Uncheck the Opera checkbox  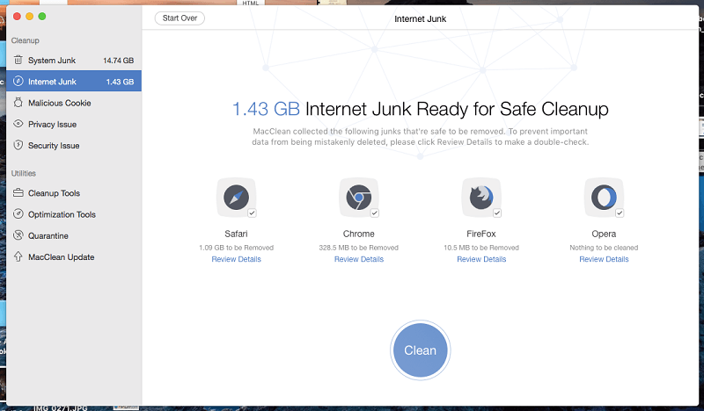click(620, 213)
